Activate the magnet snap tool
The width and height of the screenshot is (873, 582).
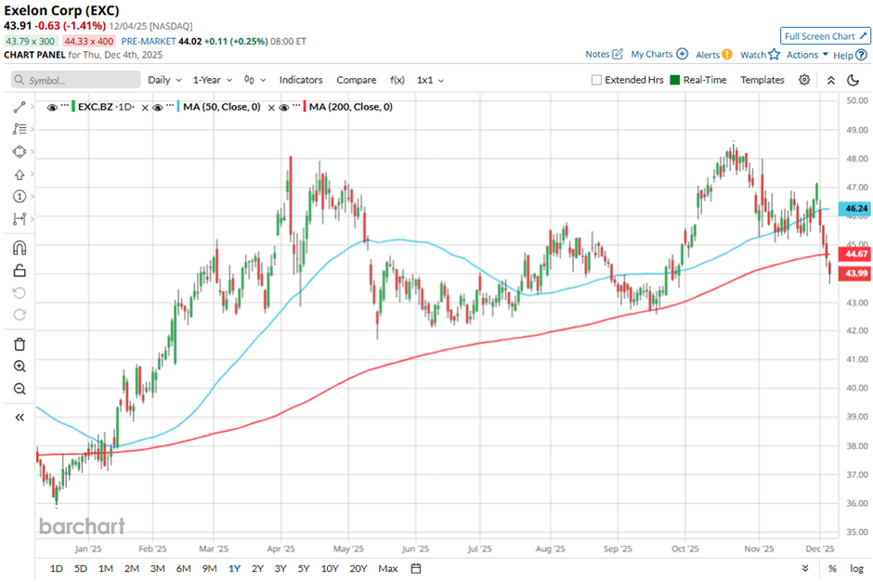(x=20, y=248)
